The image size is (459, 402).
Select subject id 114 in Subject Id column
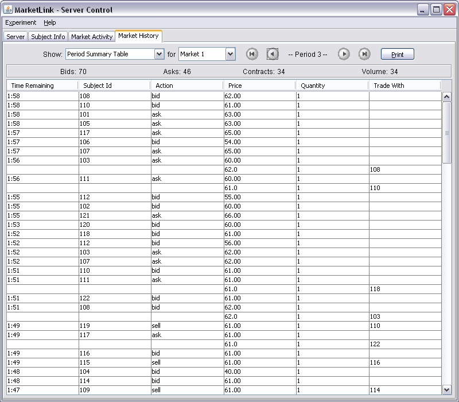(115, 381)
